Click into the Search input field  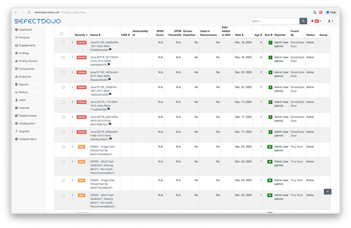pos(274,21)
